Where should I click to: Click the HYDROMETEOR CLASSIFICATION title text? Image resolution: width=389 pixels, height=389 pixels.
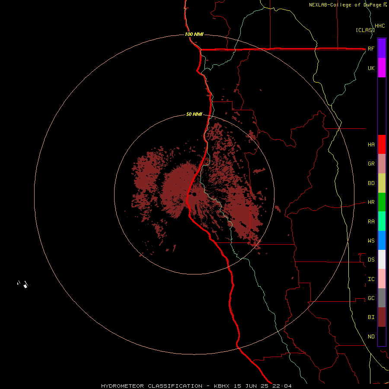coord(152,386)
